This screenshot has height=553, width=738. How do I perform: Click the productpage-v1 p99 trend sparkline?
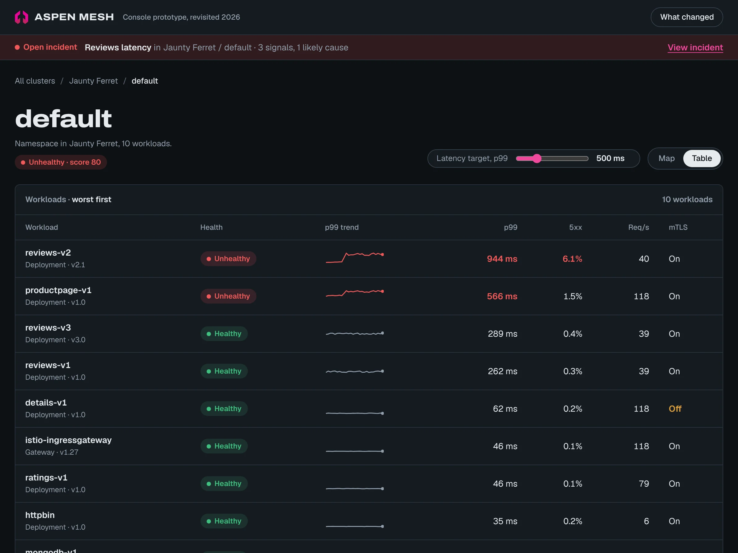[355, 293]
